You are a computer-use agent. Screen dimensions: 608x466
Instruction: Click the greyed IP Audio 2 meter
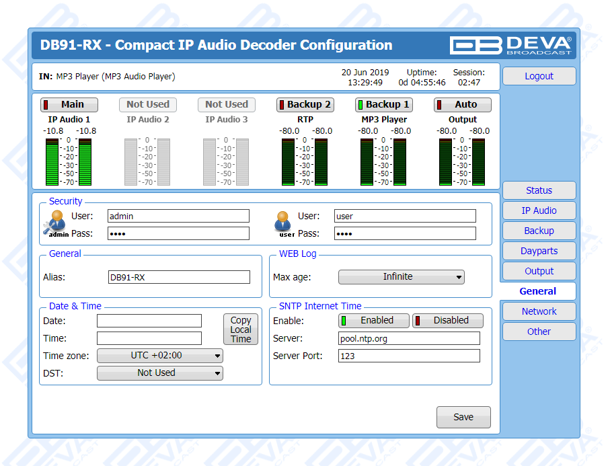147,161
